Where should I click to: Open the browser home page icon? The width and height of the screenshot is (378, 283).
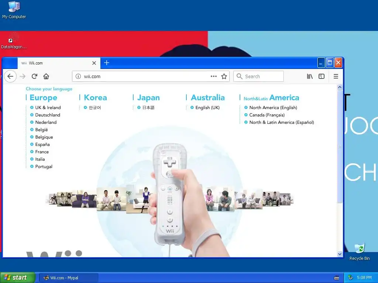pos(46,76)
